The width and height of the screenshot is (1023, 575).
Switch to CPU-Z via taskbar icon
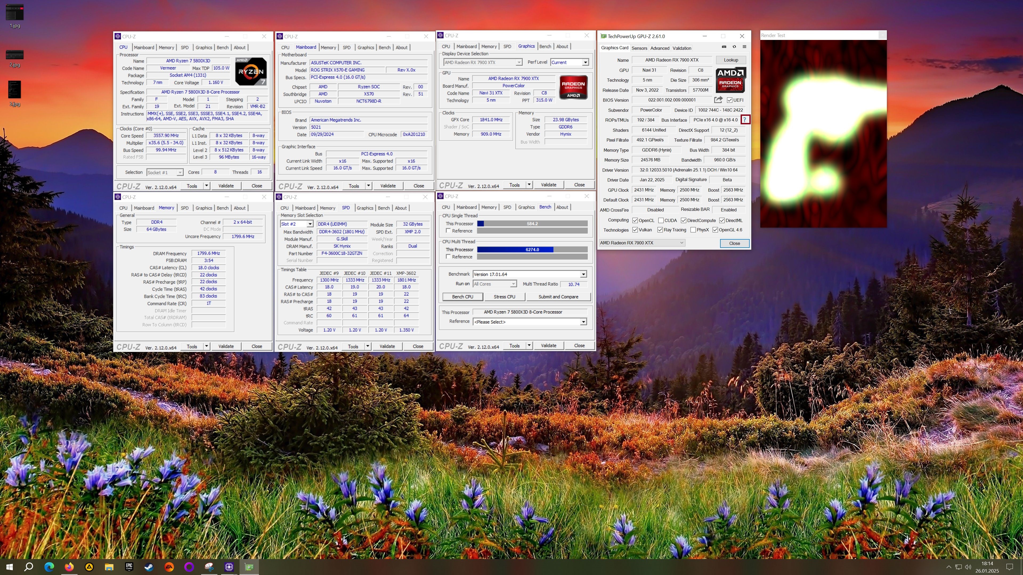point(229,567)
